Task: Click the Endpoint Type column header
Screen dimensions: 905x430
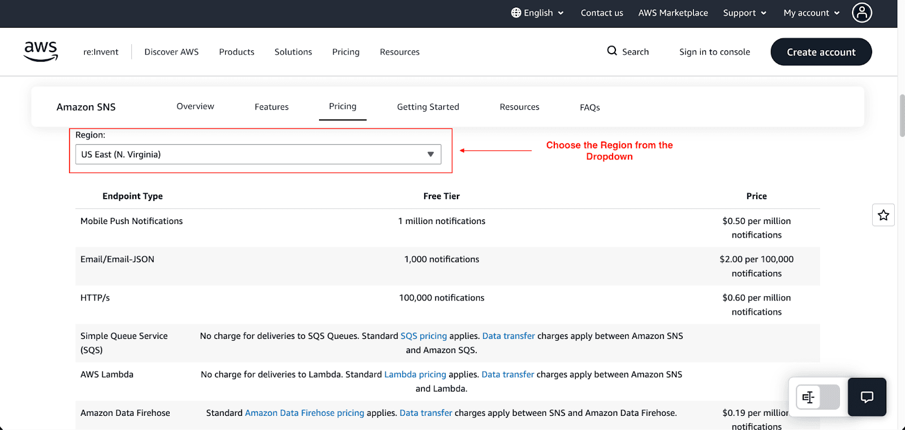Action: click(x=132, y=196)
